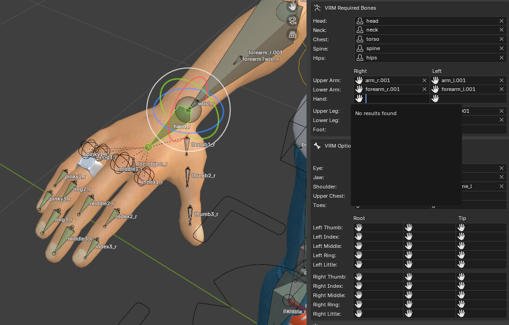Open Right Ring tip bone field
This screenshot has width=509, height=325.
coord(481,305)
